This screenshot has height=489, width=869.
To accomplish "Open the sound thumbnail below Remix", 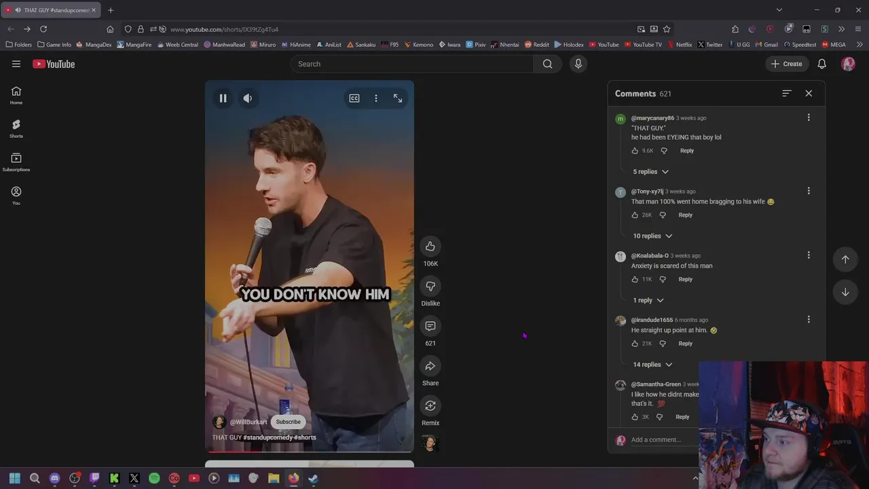I will 430,443.
